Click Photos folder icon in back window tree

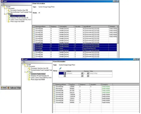click(x=7, y=14)
